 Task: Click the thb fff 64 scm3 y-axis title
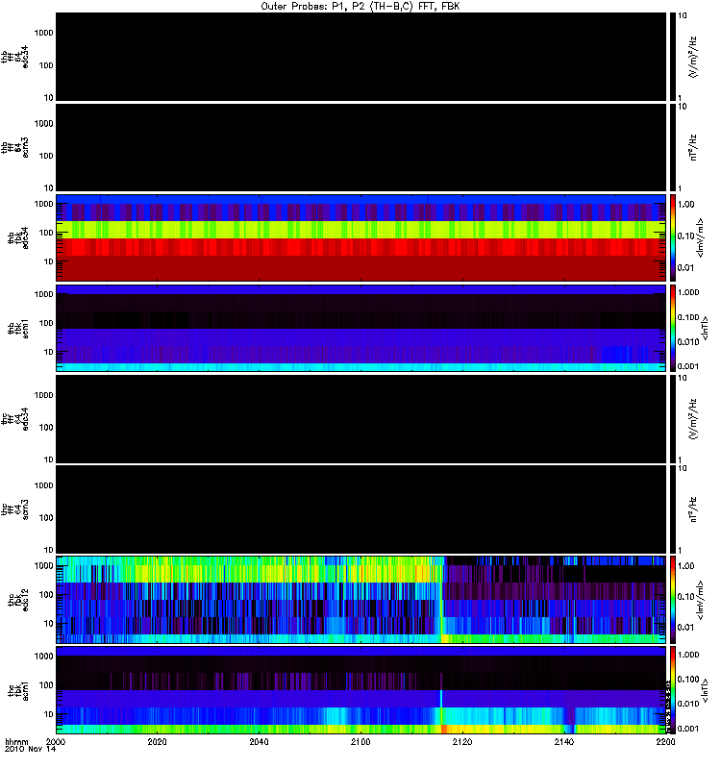(14, 147)
